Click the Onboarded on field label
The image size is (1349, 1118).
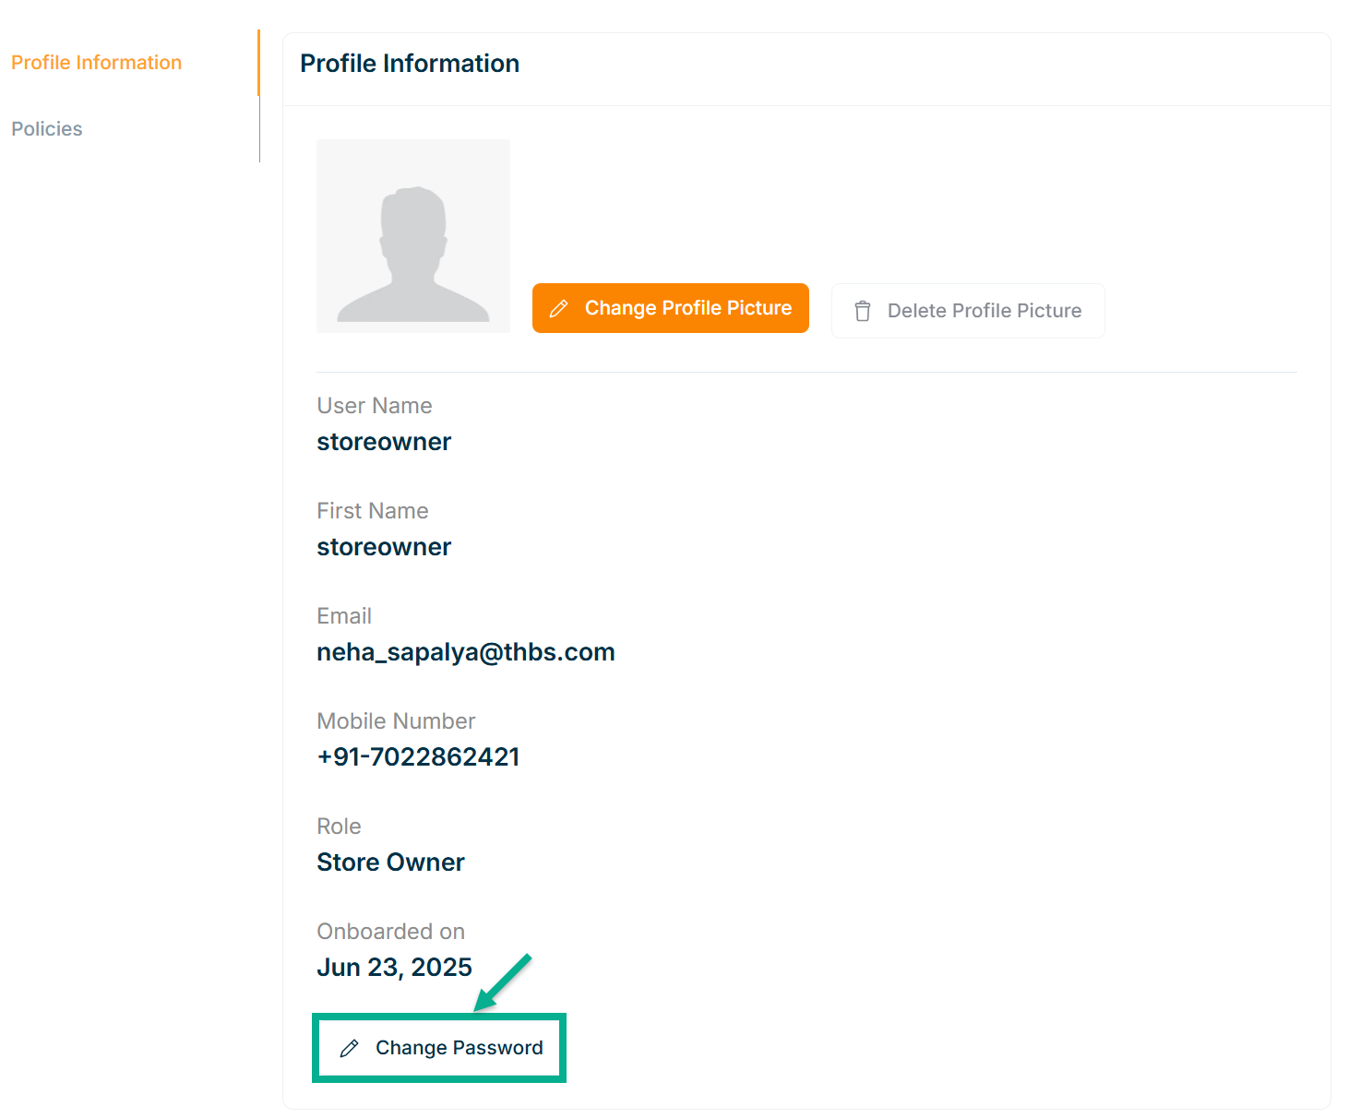390,932
